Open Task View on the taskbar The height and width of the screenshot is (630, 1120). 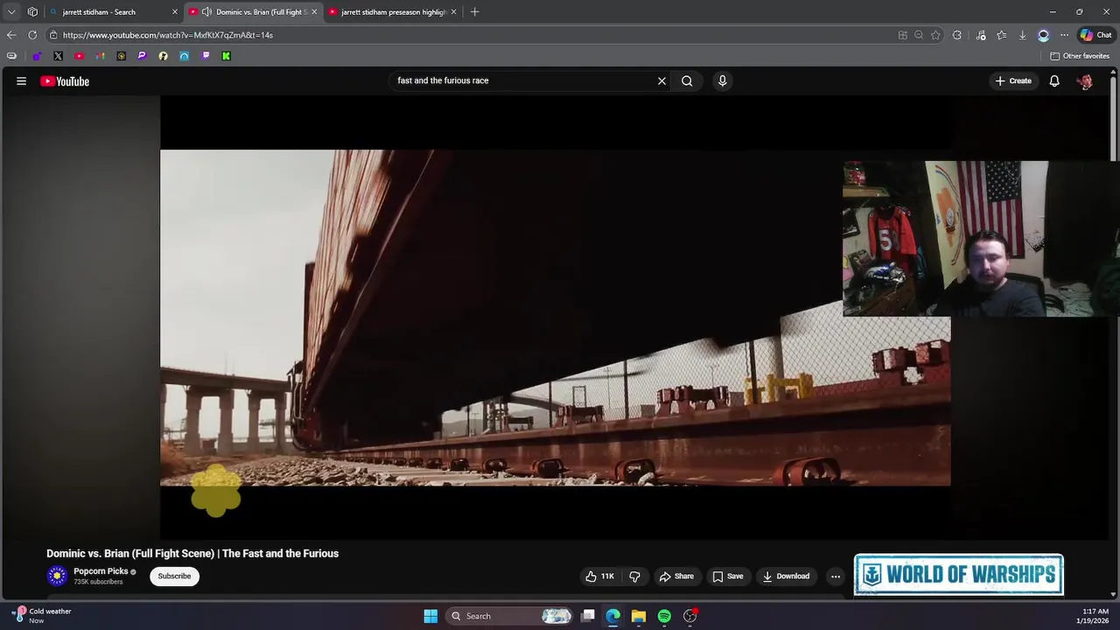pos(588,616)
